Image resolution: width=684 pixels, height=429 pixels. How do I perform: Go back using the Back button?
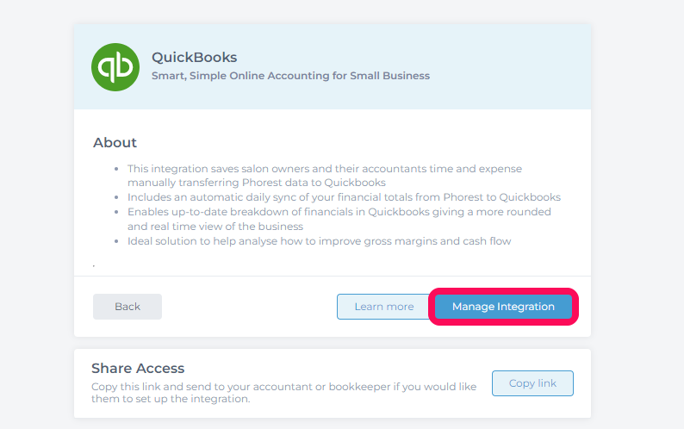tap(127, 307)
